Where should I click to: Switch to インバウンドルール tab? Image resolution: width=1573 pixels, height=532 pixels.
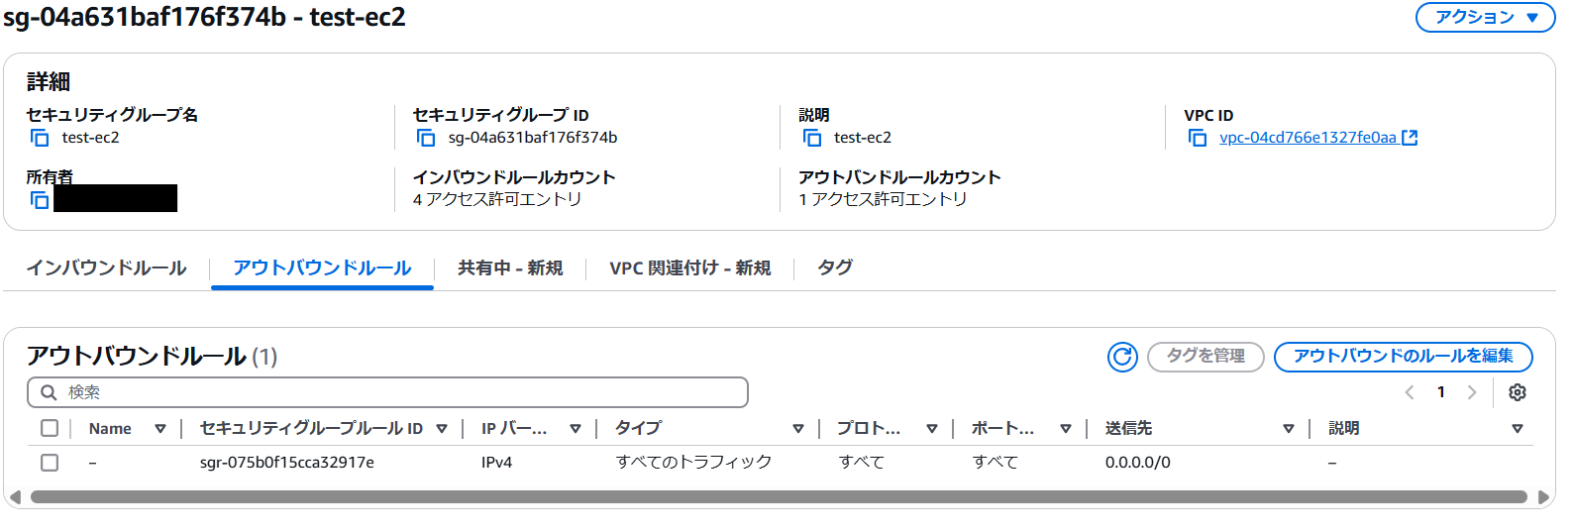[x=106, y=268]
